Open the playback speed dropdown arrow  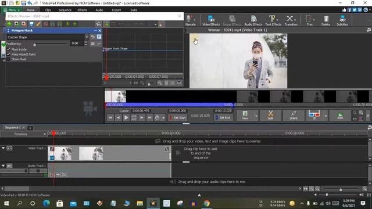(163, 117)
